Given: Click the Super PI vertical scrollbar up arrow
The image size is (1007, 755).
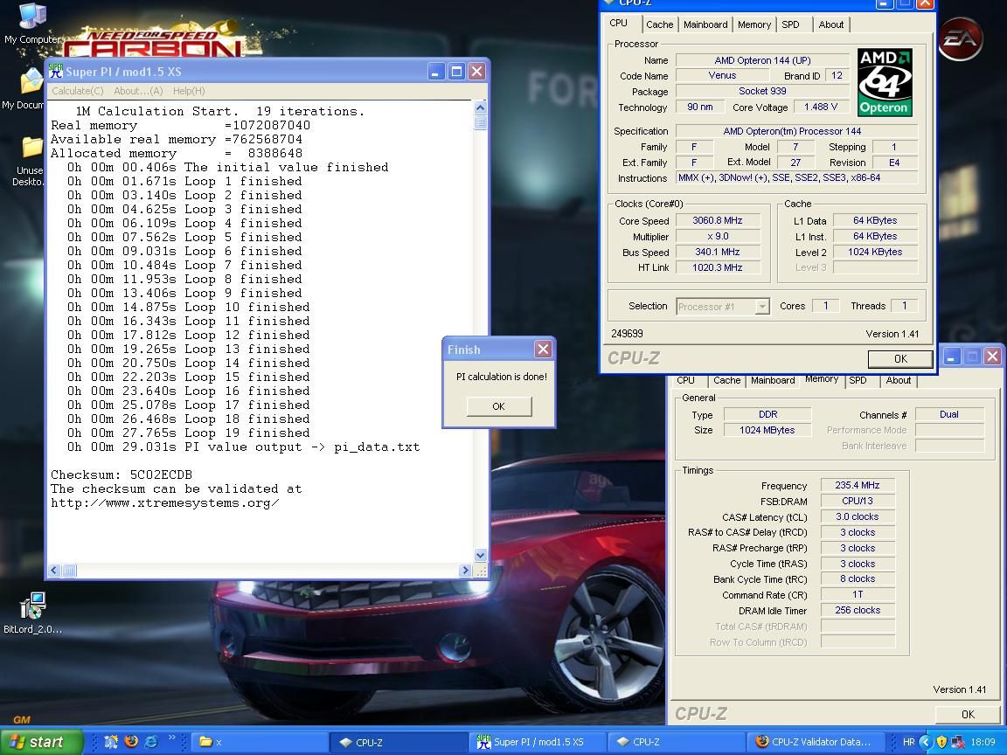Looking at the screenshot, I should (481, 107).
